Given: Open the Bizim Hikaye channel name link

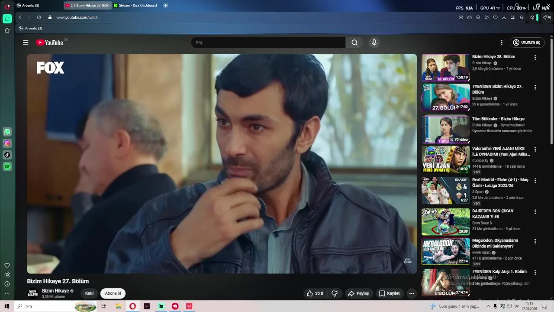Looking at the screenshot, I should click(x=55, y=291).
